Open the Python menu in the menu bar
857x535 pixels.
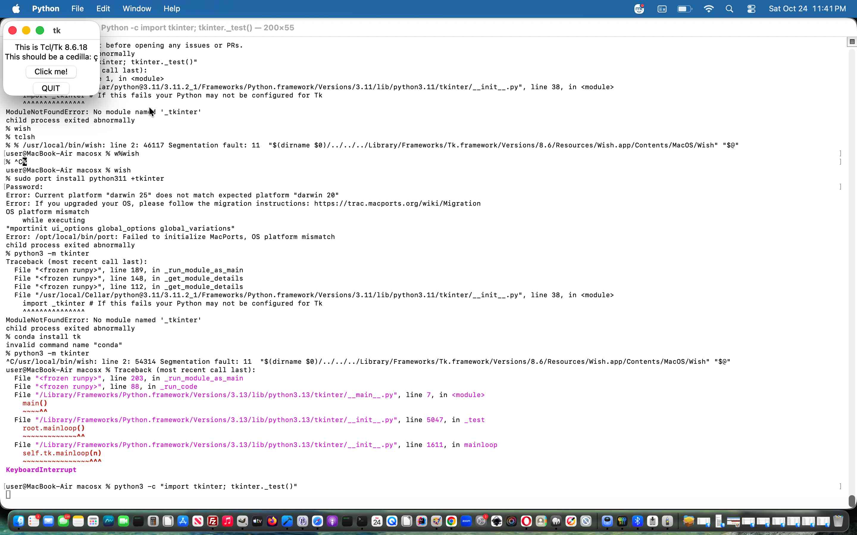pyautogui.click(x=46, y=9)
